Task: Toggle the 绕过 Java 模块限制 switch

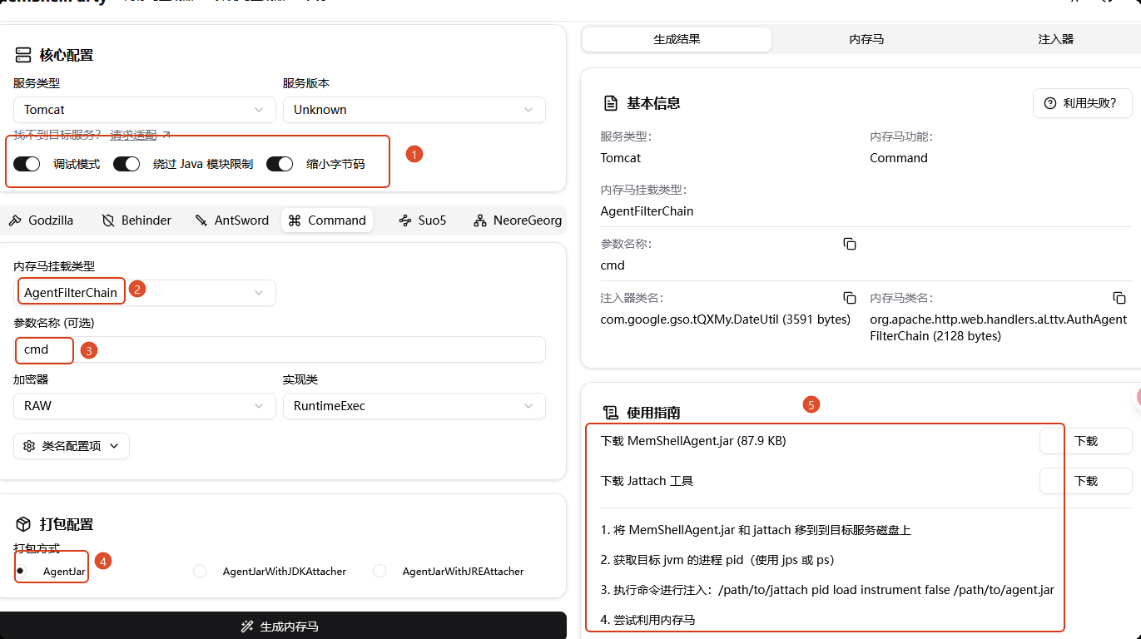Action: (127, 164)
